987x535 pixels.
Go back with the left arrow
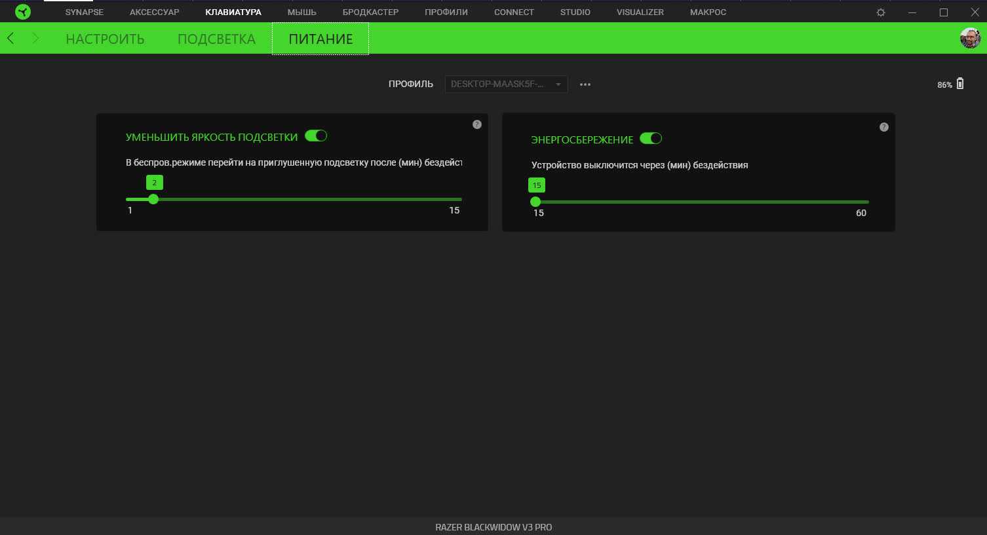pos(10,39)
